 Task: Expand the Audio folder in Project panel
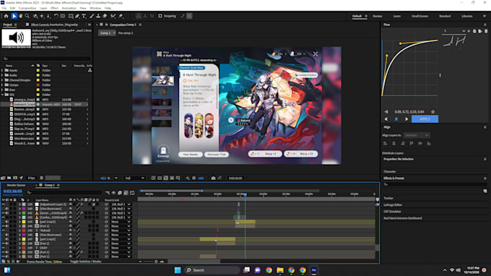click(2, 75)
